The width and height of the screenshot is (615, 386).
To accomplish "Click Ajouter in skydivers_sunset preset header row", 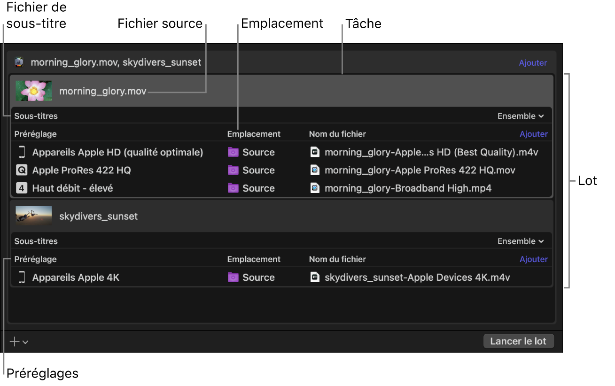I will click(533, 259).
